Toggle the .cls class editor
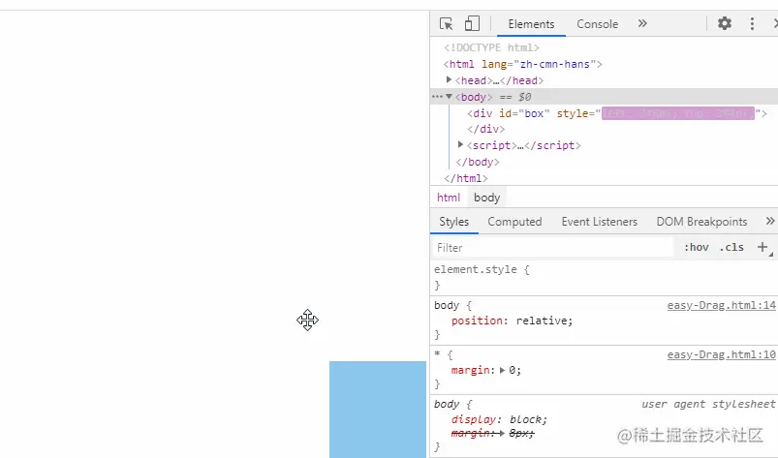778x458 pixels. pyautogui.click(x=731, y=247)
